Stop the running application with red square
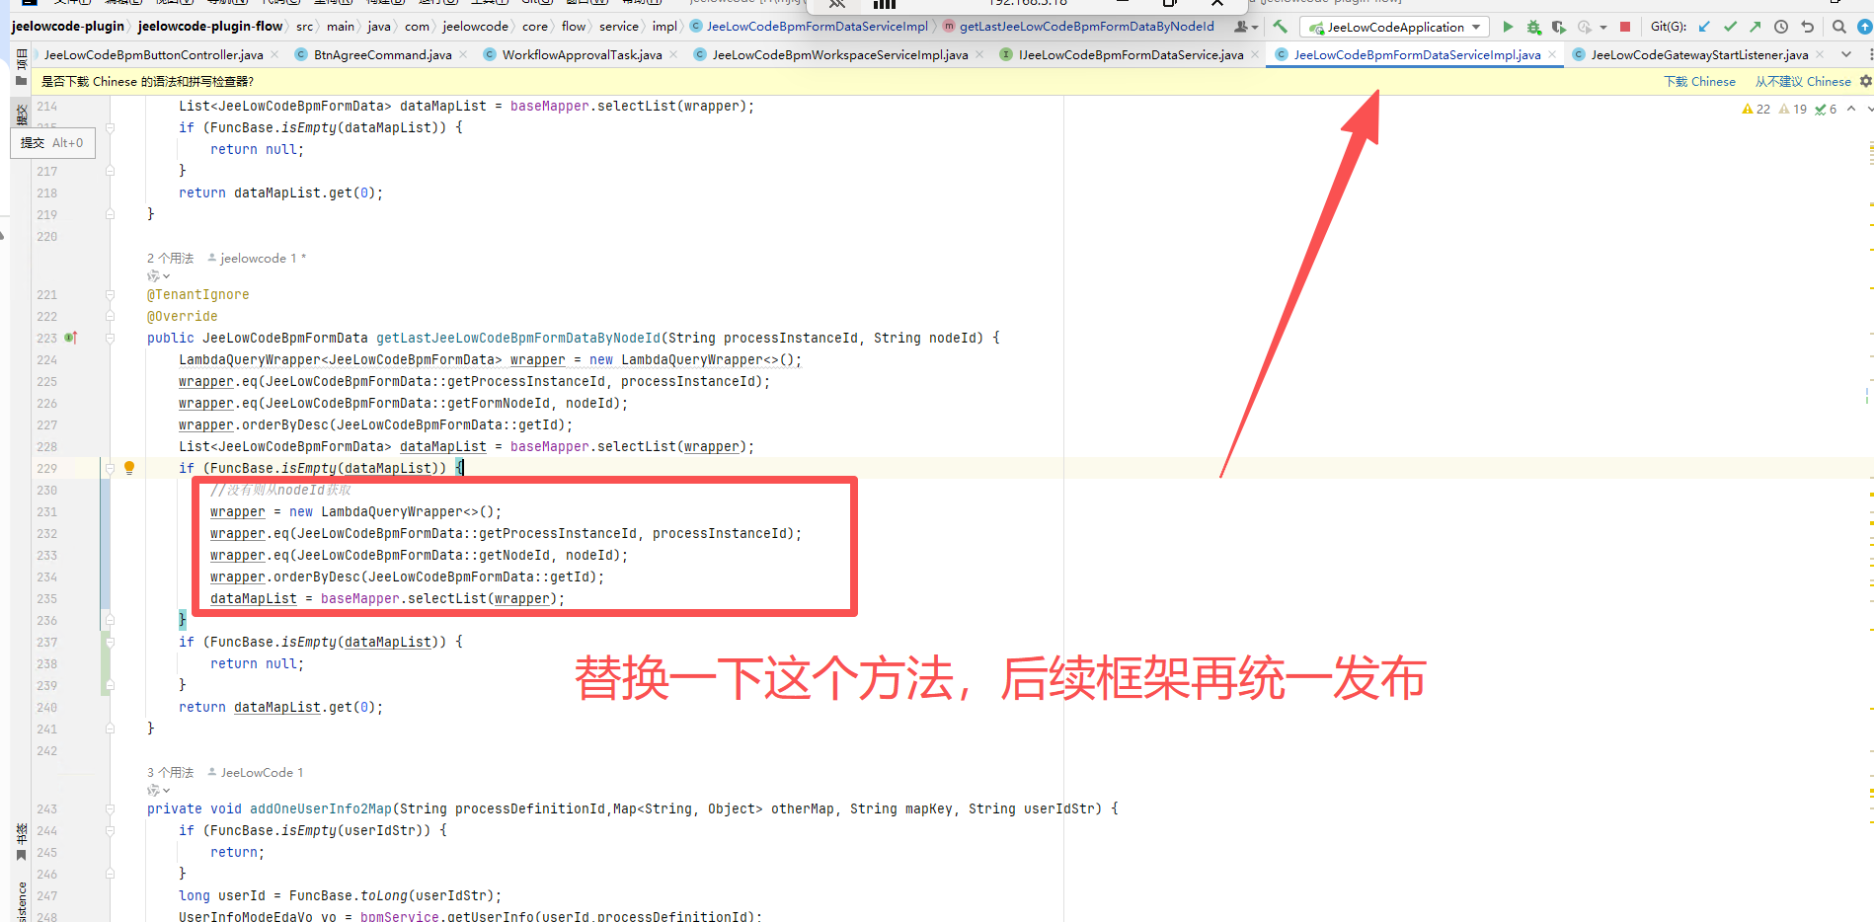 tap(1625, 27)
